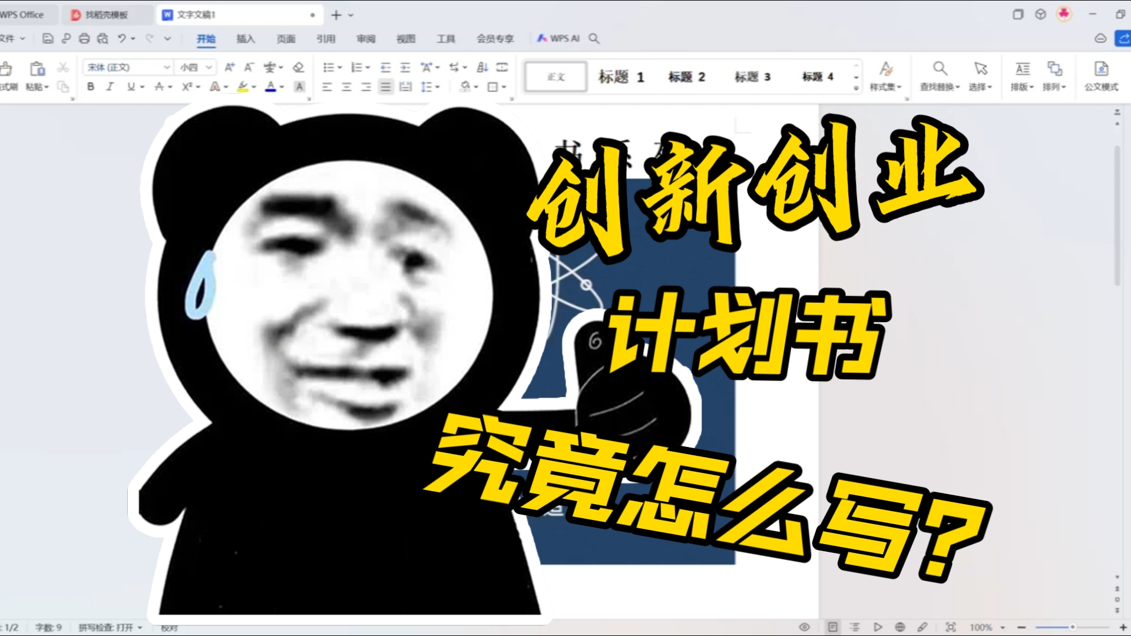The height and width of the screenshot is (636, 1131).
Task: Click the WPS AI button
Action: point(558,38)
